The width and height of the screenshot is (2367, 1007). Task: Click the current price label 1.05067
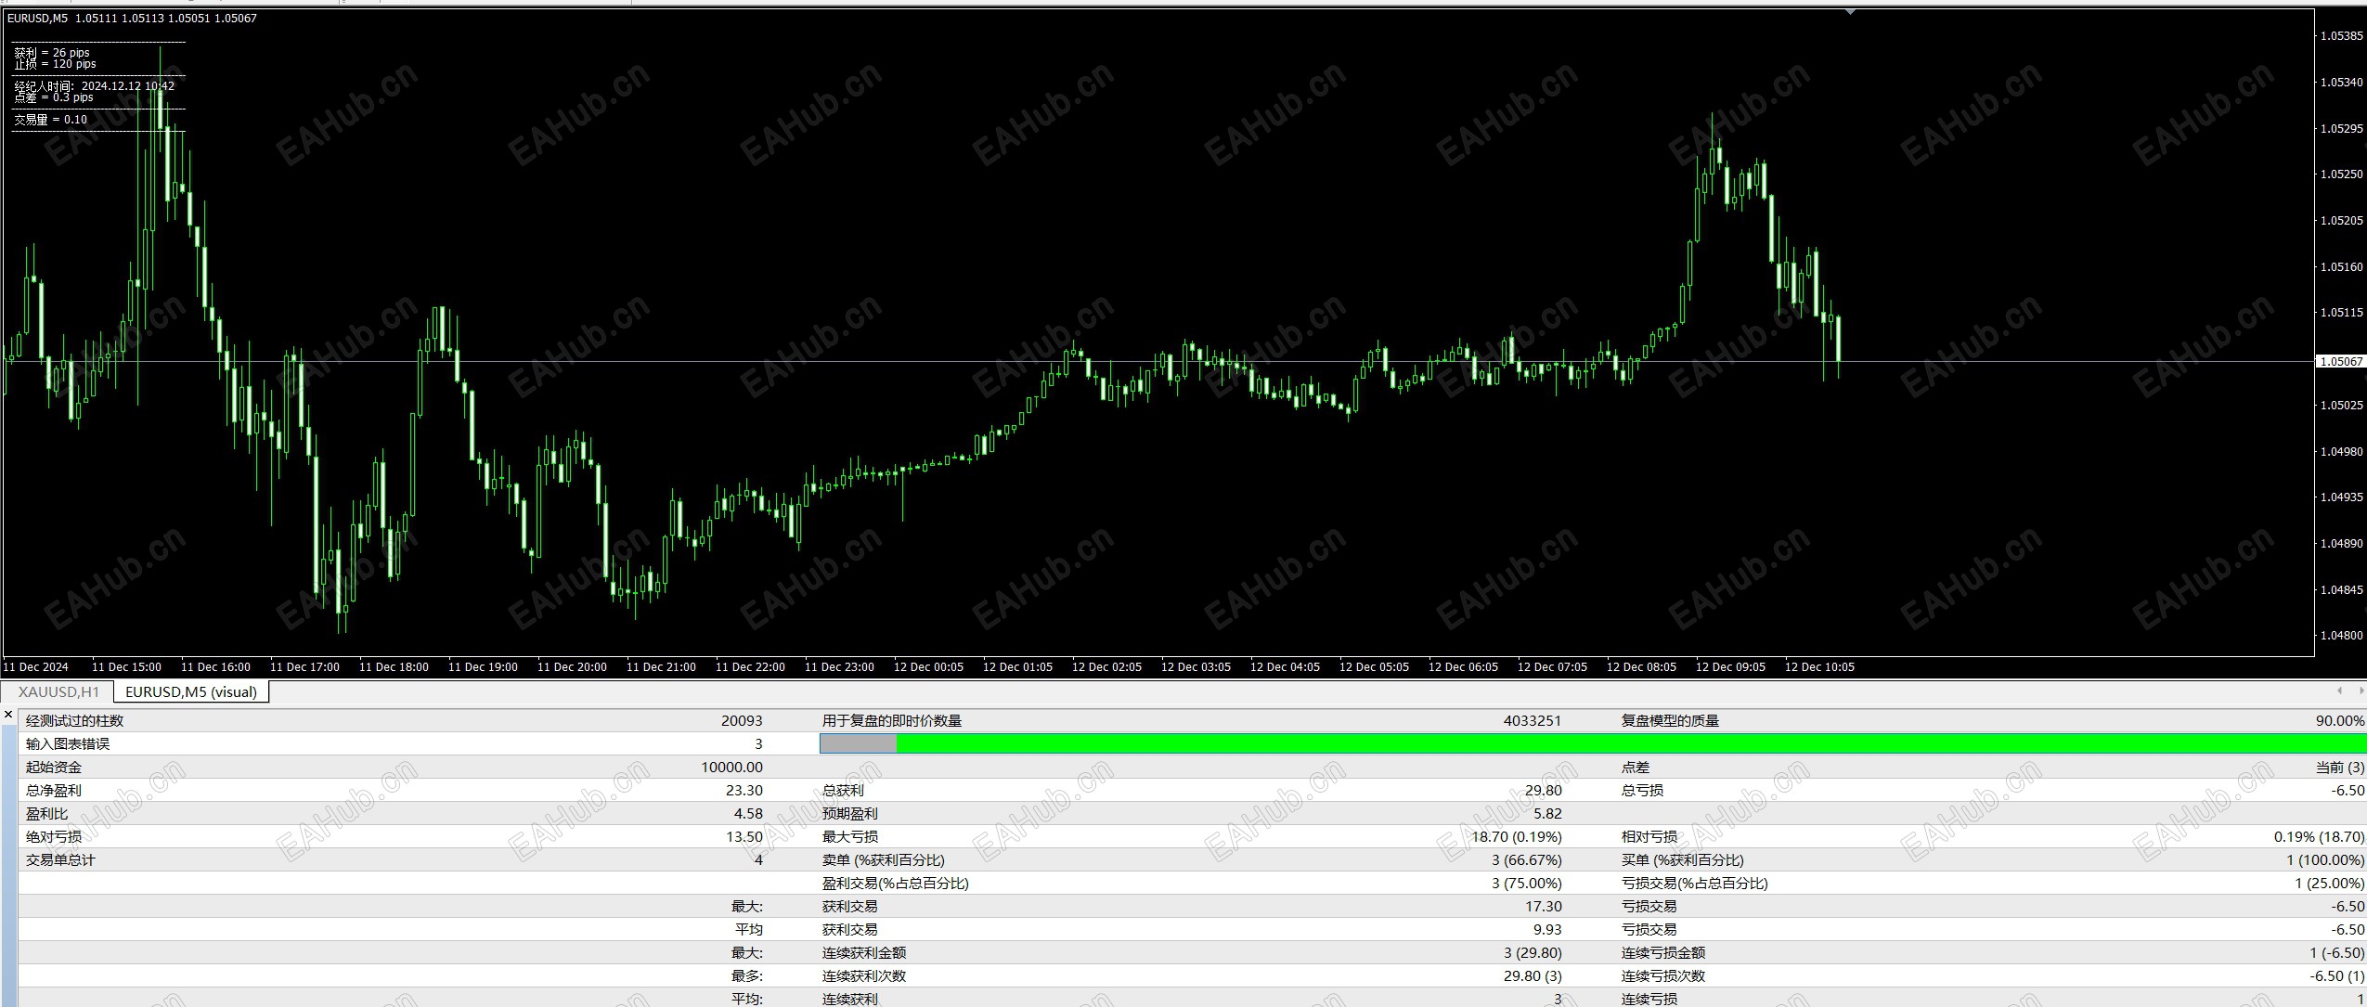(x=2339, y=361)
